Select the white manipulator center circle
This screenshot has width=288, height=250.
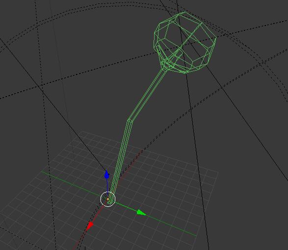pyautogui.click(x=108, y=199)
